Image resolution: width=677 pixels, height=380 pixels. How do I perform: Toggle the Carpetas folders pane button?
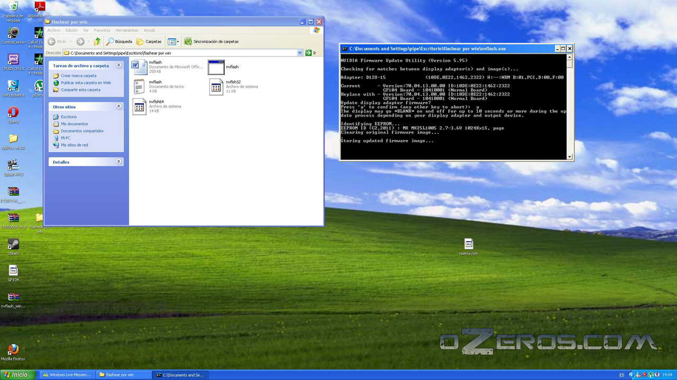point(149,42)
